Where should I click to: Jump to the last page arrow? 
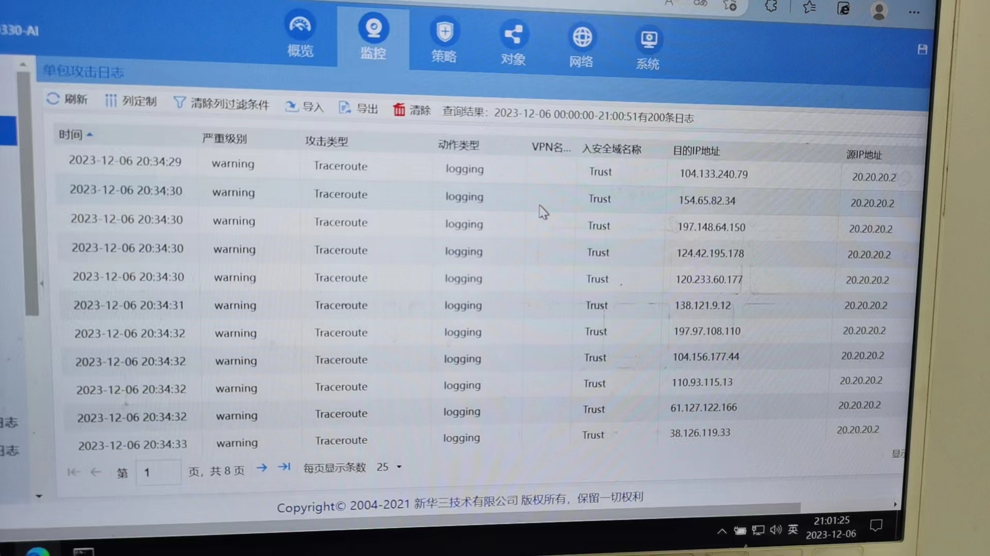click(284, 467)
